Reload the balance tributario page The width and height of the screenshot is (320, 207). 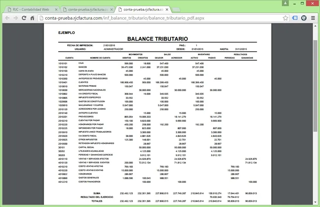(24, 18)
